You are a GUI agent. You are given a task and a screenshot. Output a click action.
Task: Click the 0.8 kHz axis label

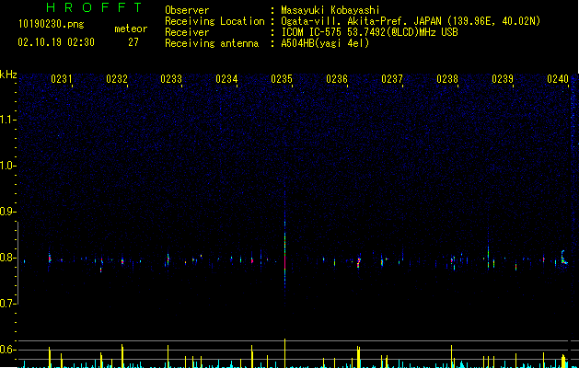7,258
